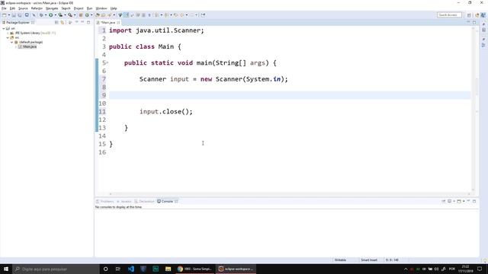
Task: Click the Save toolbar icon
Action: (14, 15)
